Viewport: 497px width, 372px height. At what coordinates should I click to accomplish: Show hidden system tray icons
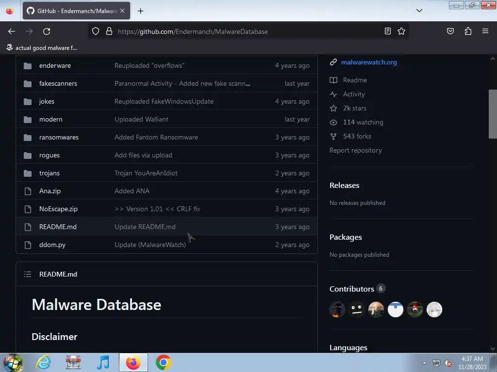click(424, 363)
